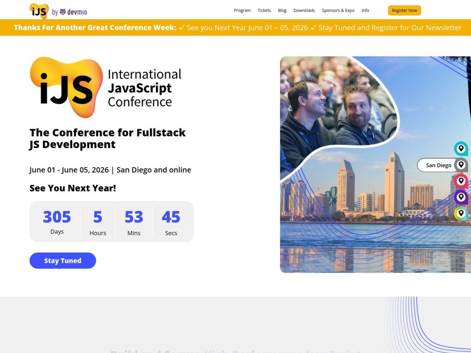
Task: Click the devmio wolf icon
Action: click(x=62, y=11)
